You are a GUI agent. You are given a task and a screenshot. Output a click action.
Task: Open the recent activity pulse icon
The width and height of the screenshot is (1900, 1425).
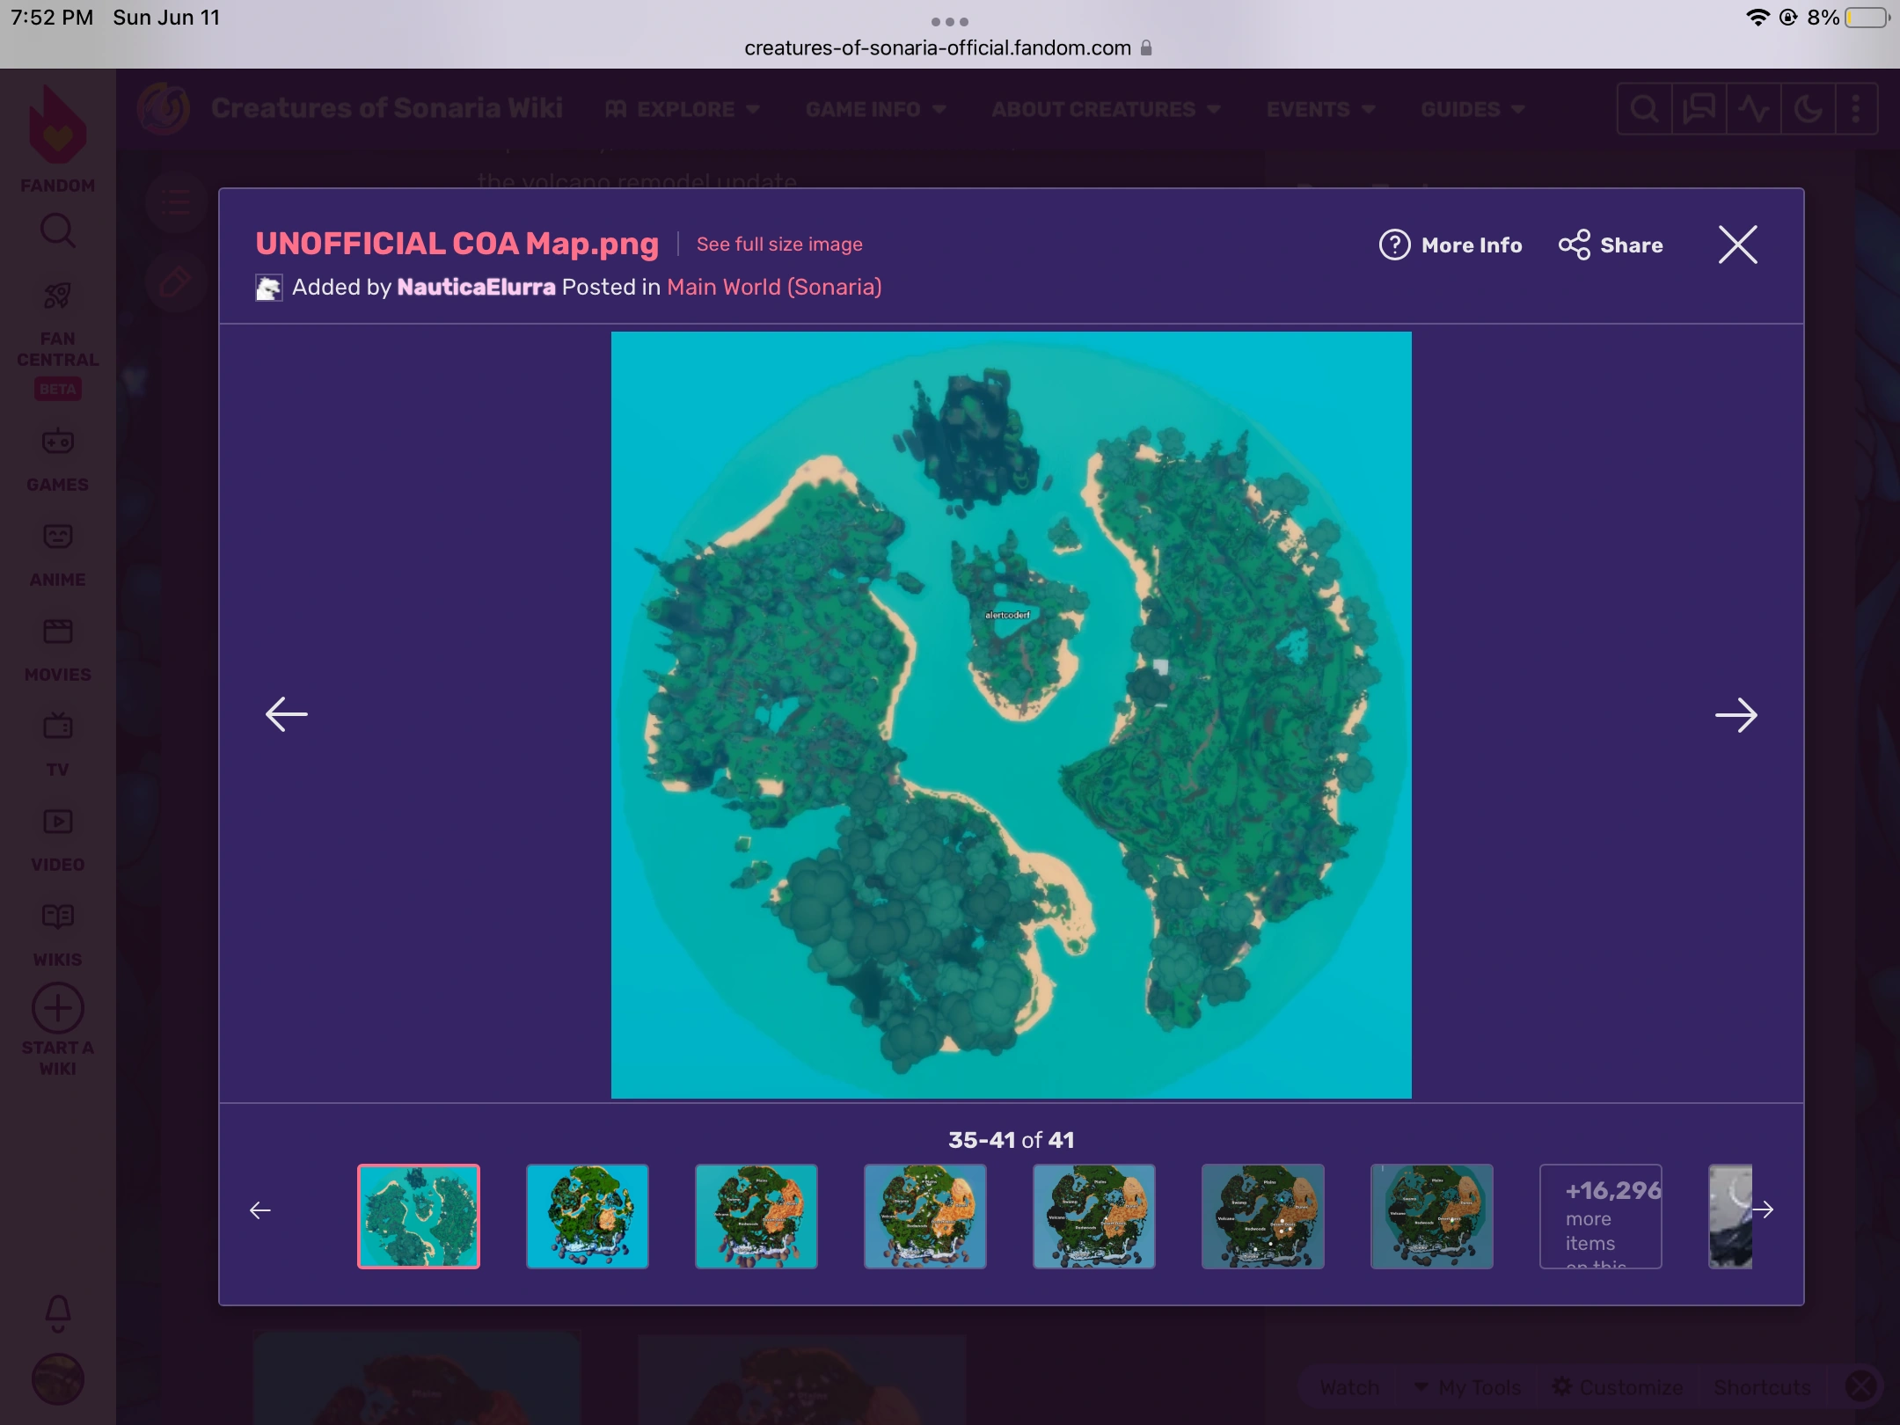(1753, 109)
